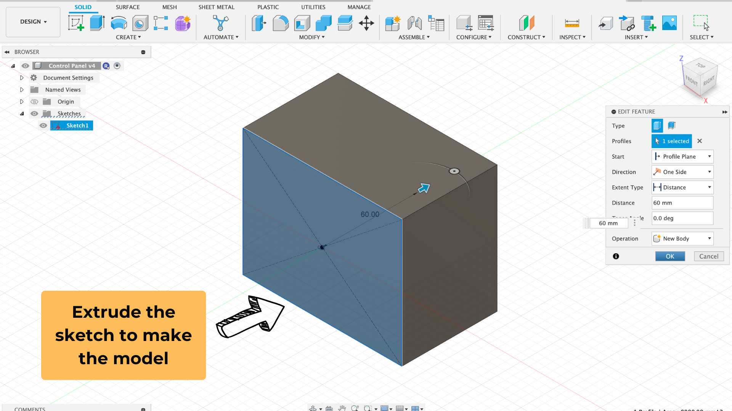Open the SHEET METAL tab
This screenshot has width=732, height=411.
(216, 7)
